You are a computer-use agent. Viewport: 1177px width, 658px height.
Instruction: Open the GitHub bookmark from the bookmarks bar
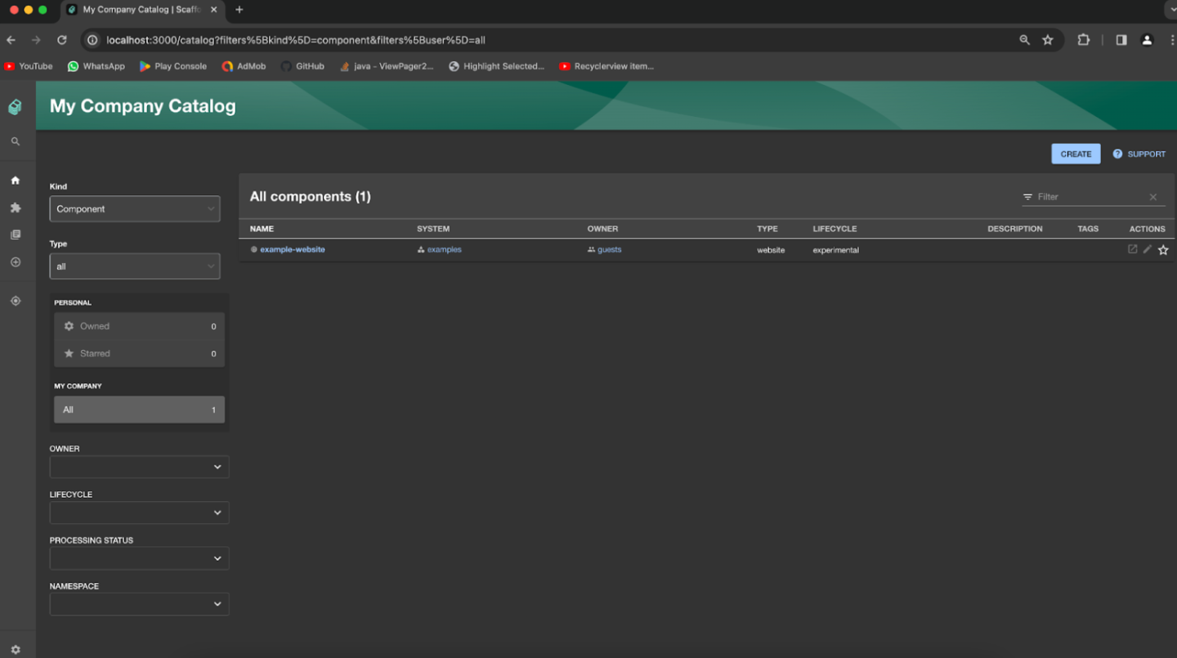302,66
